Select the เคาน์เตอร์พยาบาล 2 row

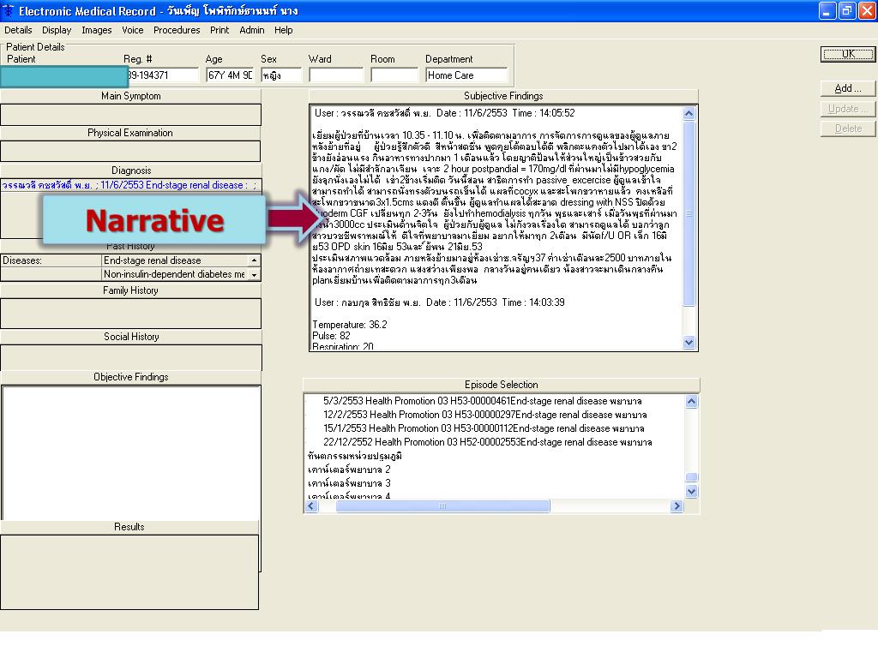point(349,470)
